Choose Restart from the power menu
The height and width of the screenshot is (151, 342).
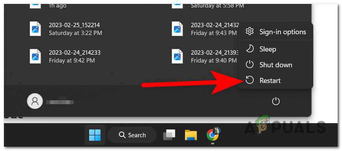[276, 81]
